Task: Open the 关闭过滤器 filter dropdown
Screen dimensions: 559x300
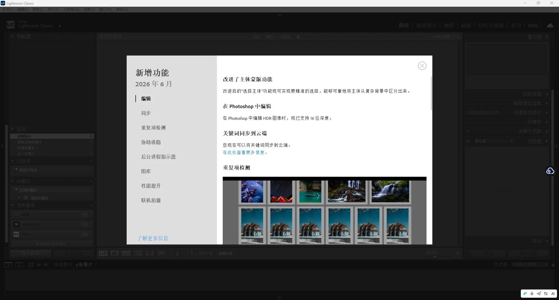Action: pyautogui.click(x=530, y=265)
